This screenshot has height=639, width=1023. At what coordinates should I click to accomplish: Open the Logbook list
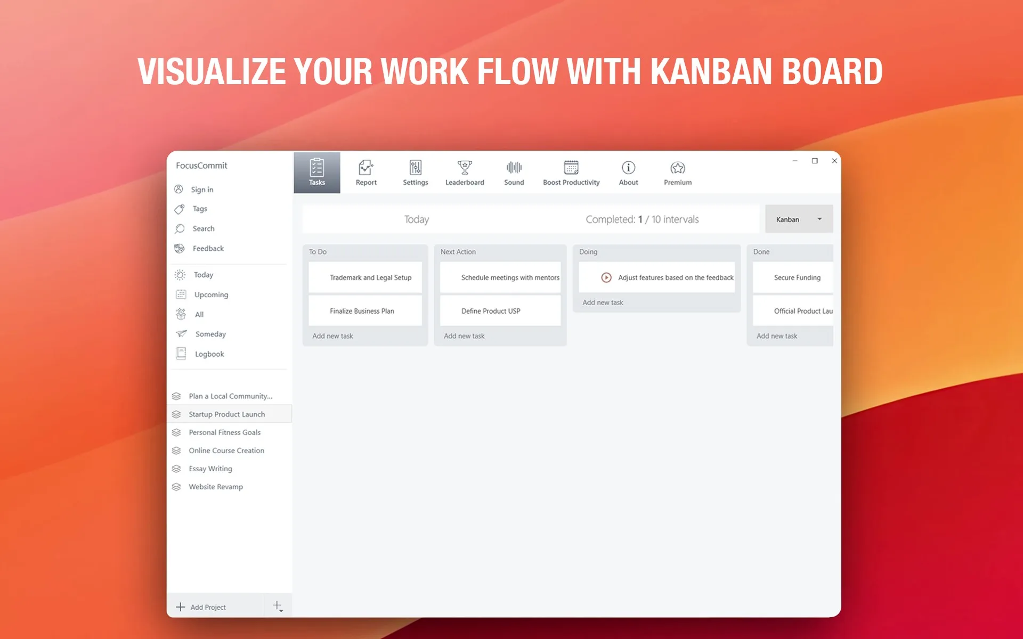pyautogui.click(x=209, y=354)
